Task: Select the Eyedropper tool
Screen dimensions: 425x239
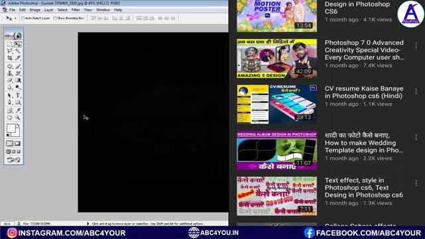Action: coord(18,111)
